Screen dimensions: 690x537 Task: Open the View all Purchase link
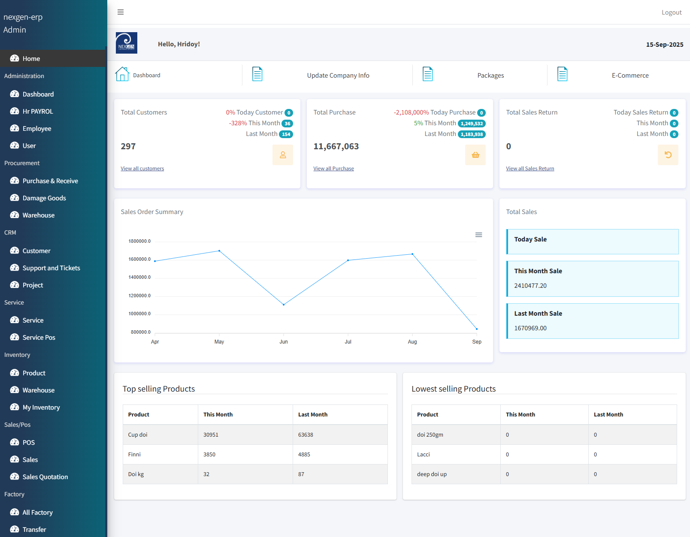pos(334,169)
